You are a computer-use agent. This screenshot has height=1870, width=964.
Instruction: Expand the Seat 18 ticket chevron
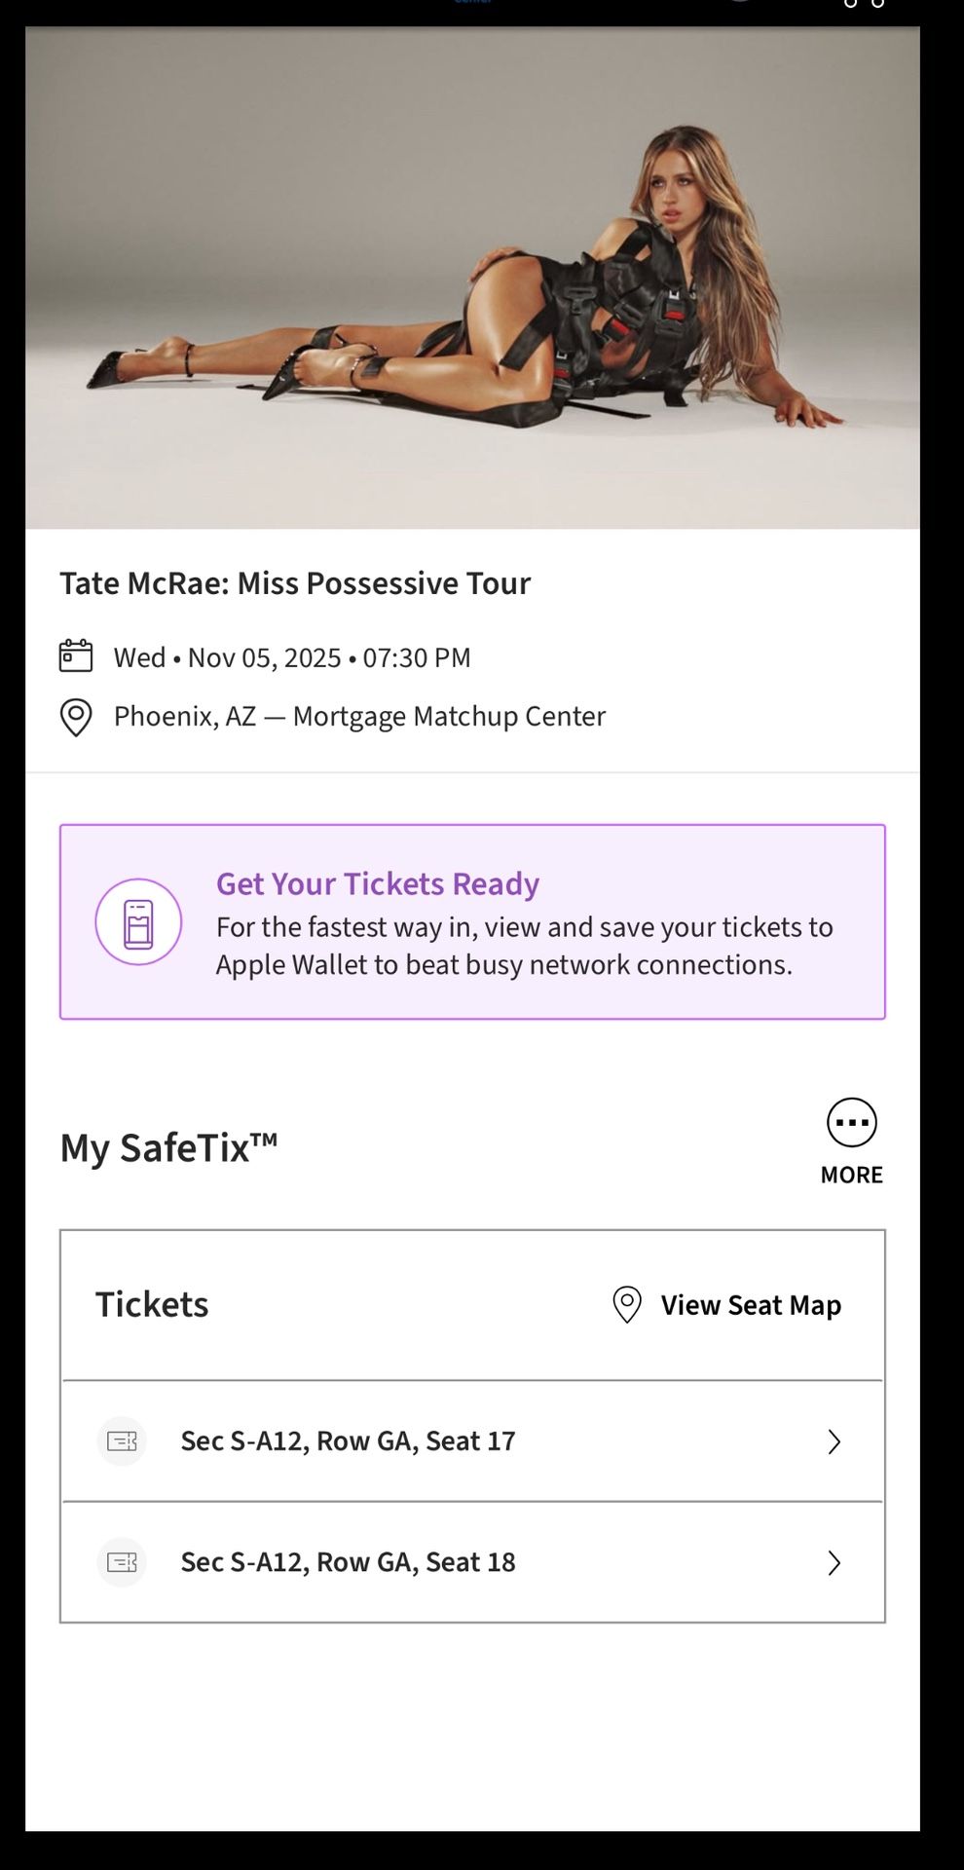pyautogui.click(x=834, y=1563)
